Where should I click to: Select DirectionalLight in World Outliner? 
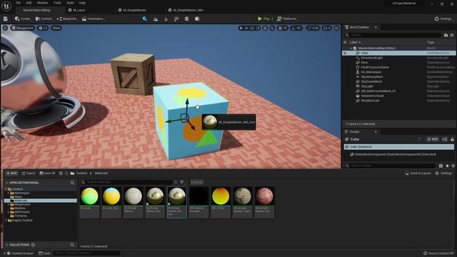click(371, 58)
